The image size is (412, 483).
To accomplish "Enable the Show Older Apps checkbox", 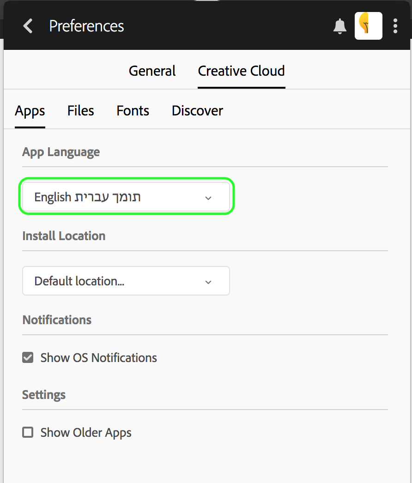I will [x=28, y=432].
